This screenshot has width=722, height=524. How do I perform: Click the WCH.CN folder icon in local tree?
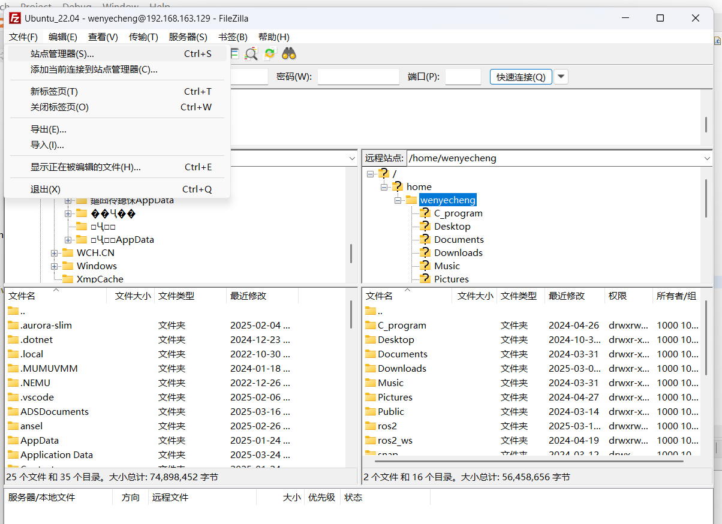[68, 252]
